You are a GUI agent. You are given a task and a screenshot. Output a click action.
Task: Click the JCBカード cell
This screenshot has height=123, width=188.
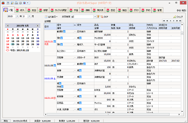85,57
